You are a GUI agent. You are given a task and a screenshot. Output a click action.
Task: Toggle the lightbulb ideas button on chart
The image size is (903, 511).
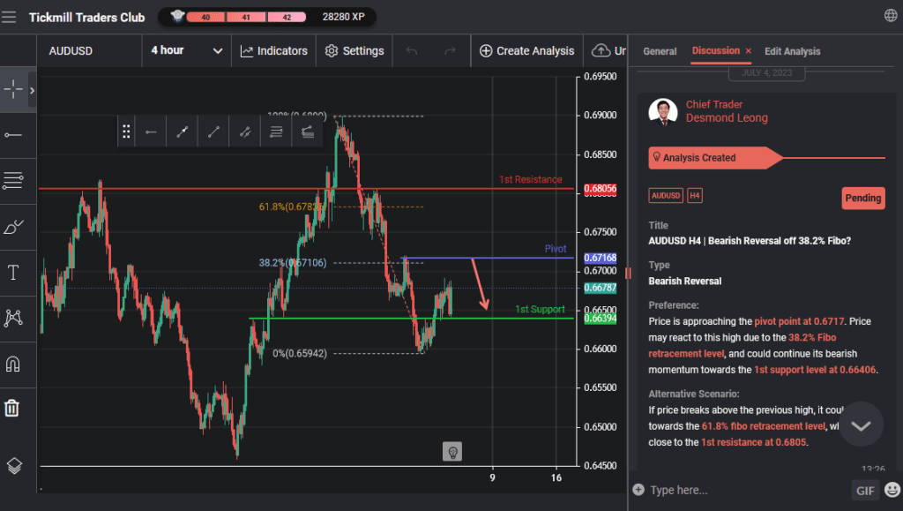click(x=452, y=452)
